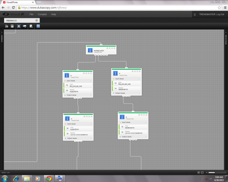Select the Second variable field in top-right If block
Screen dimensions: 228x182
click(x=127, y=88)
